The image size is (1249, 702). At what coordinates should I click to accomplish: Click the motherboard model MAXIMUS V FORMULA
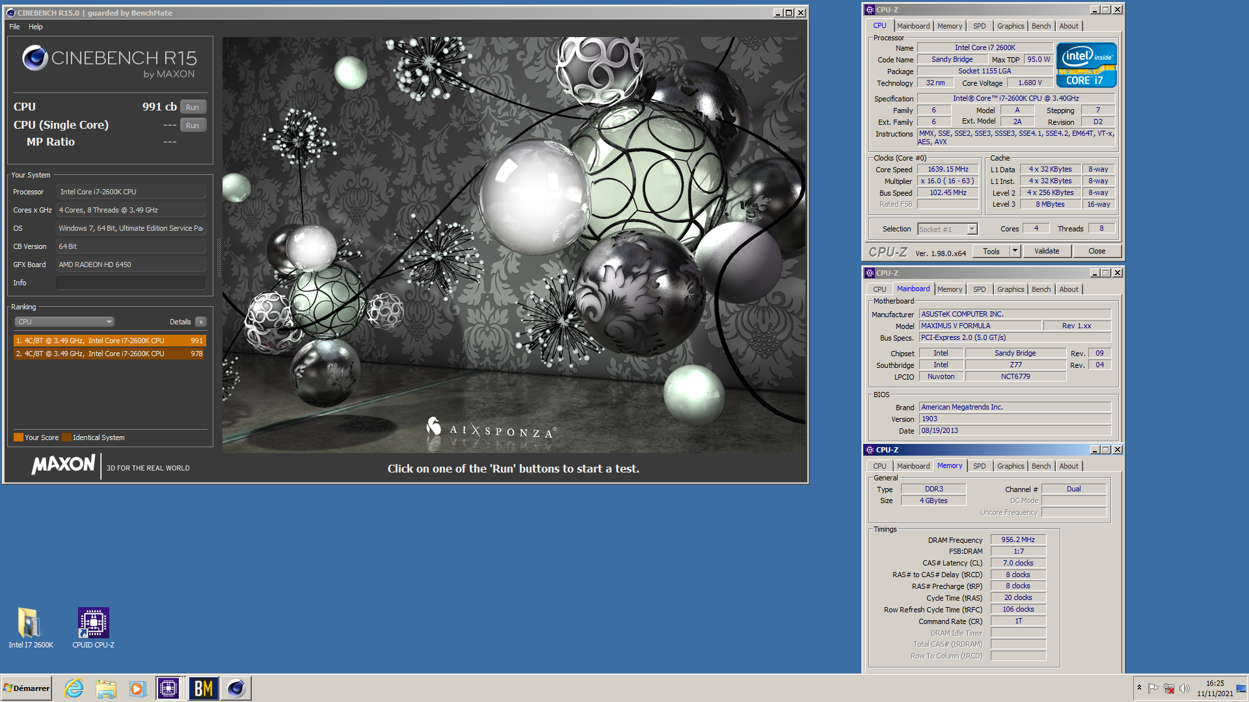[980, 326]
